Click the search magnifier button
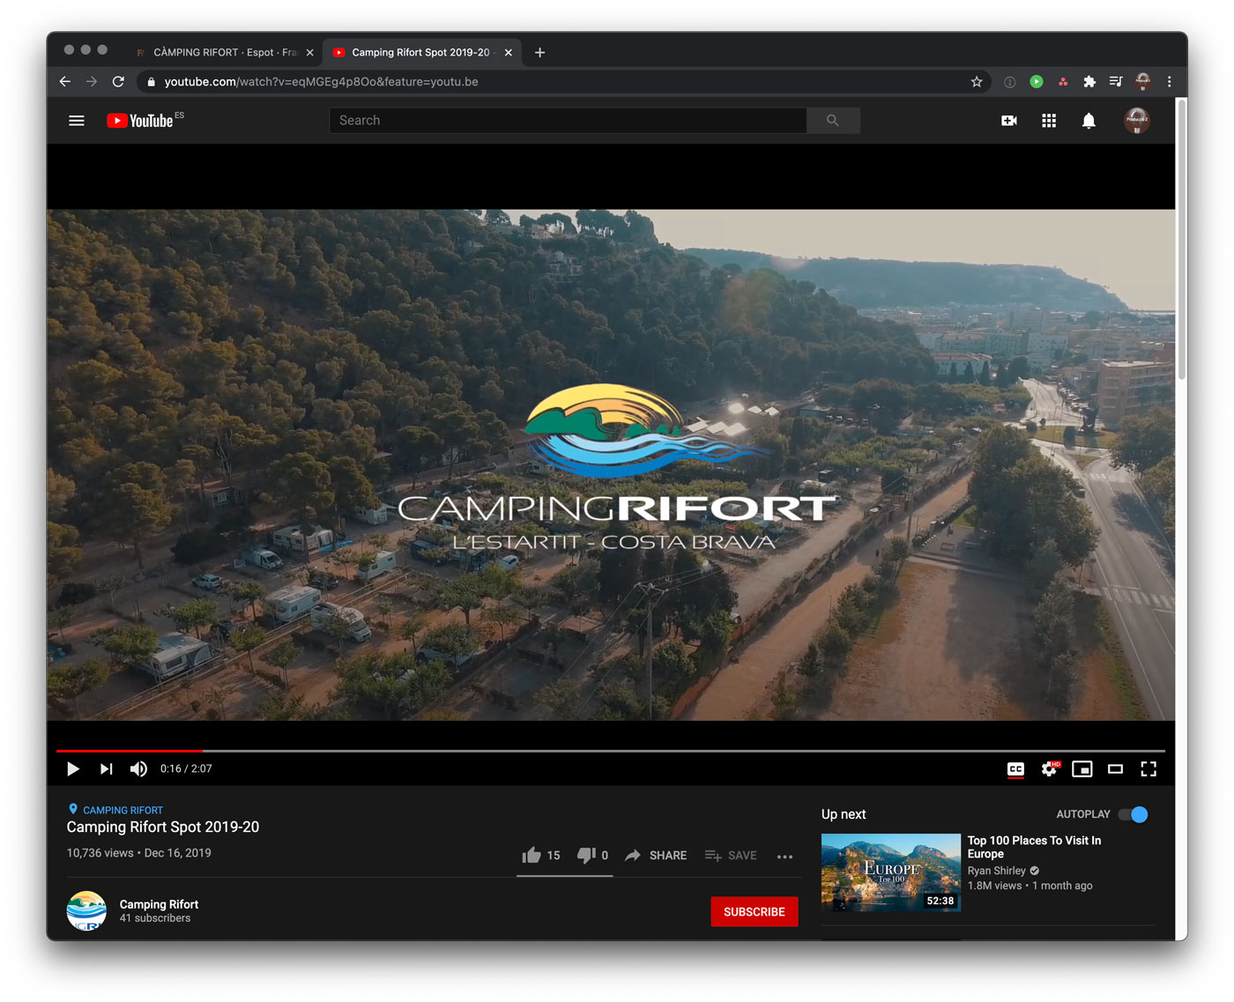 [x=833, y=121]
